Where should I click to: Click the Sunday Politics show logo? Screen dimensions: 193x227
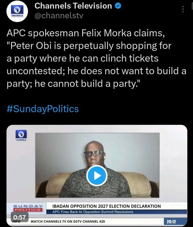coord(28,208)
